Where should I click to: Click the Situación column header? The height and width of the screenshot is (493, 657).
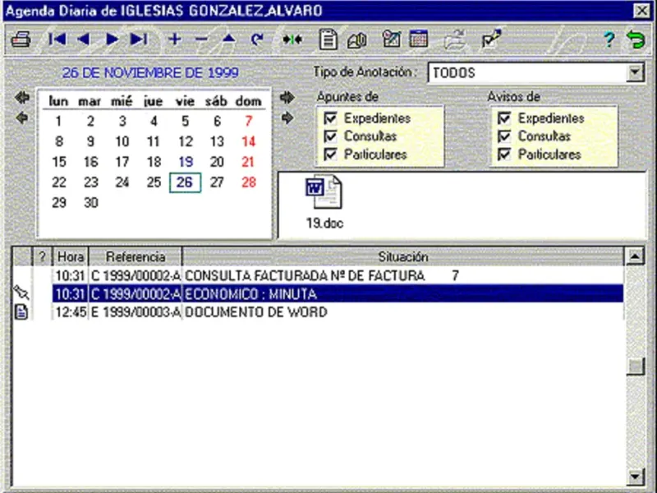(x=403, y=256)
